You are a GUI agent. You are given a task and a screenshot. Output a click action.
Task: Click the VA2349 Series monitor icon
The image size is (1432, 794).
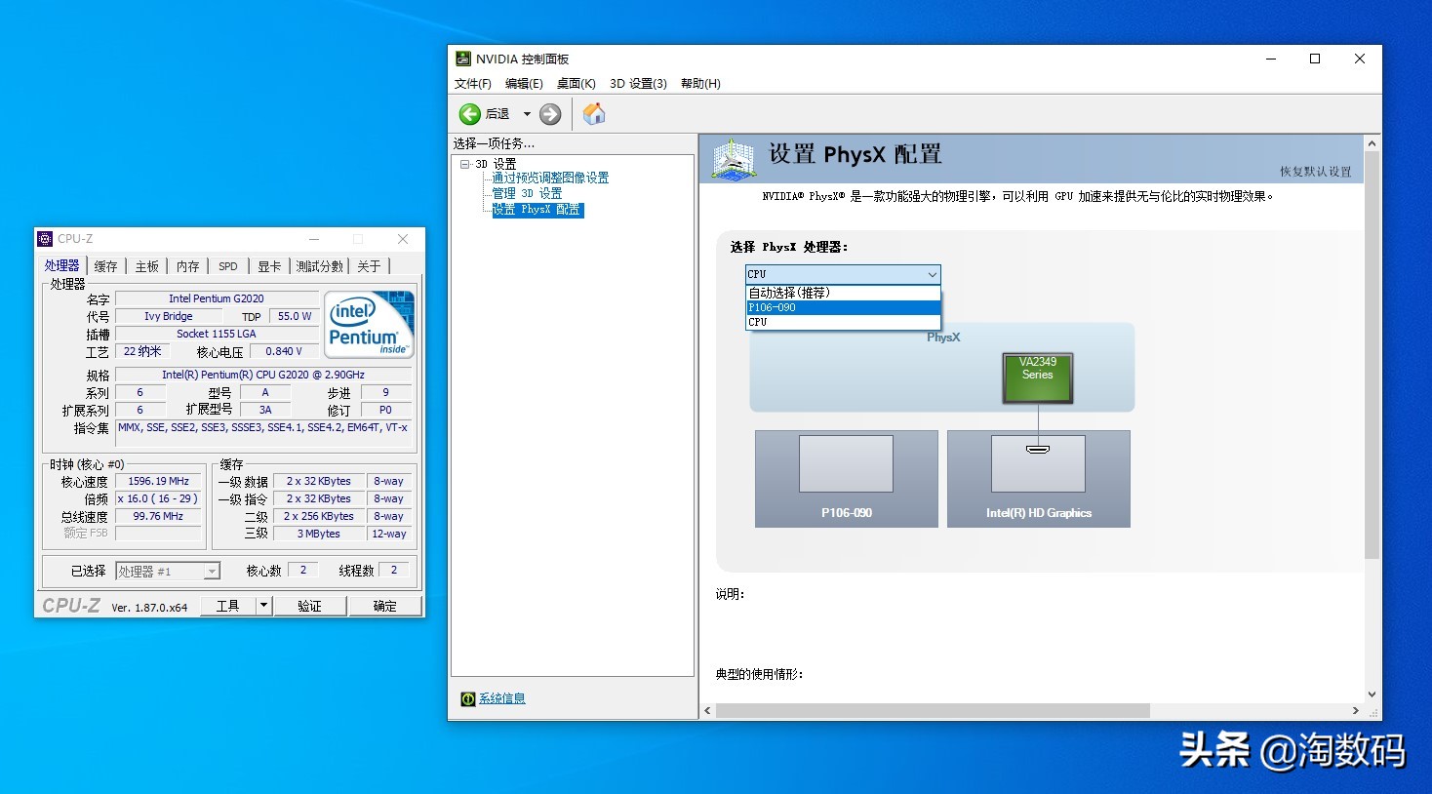tap(1036, 377)
